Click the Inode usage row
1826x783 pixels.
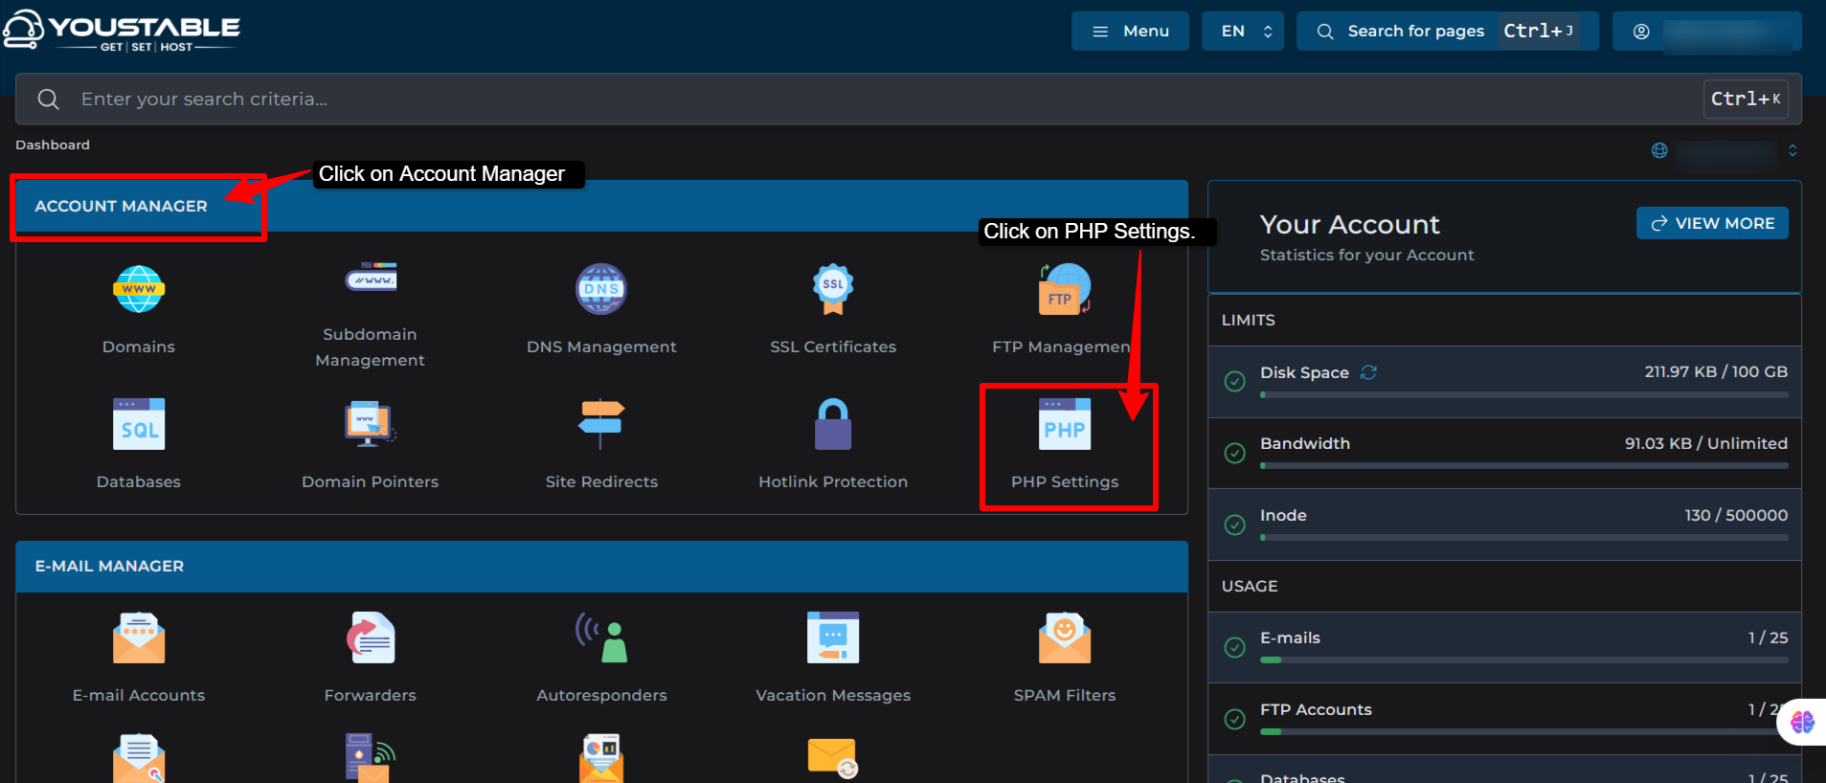tap(1505, 525)
